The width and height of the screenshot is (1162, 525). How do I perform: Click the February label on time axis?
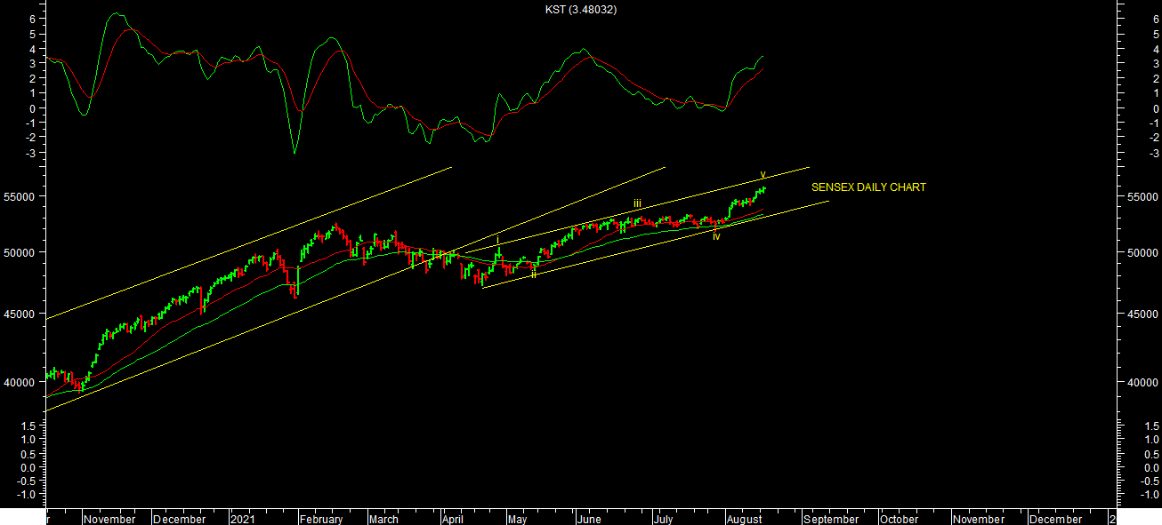tap(321, 519)
